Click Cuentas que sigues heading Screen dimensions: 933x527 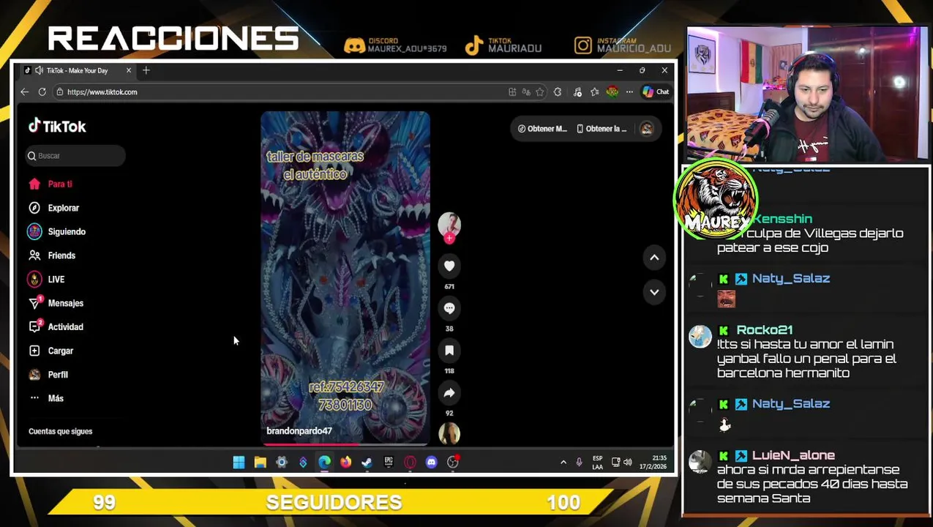[60, 431]
